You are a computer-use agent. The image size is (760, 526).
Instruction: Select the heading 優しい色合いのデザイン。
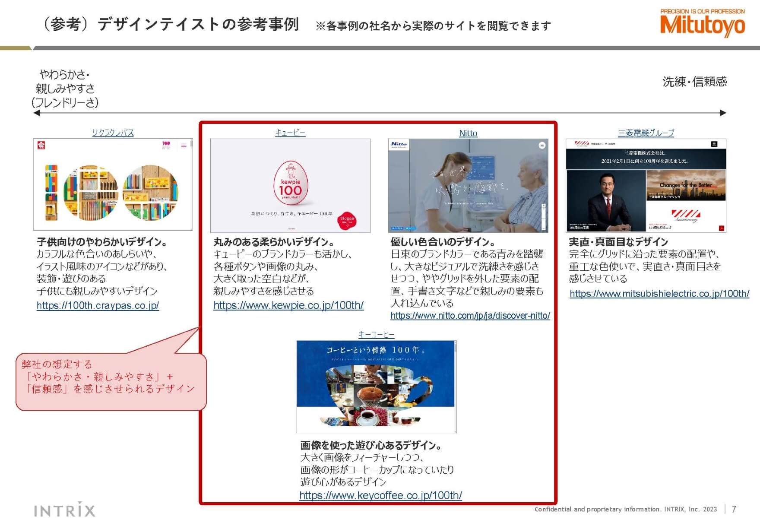click(x=443, y=242)
